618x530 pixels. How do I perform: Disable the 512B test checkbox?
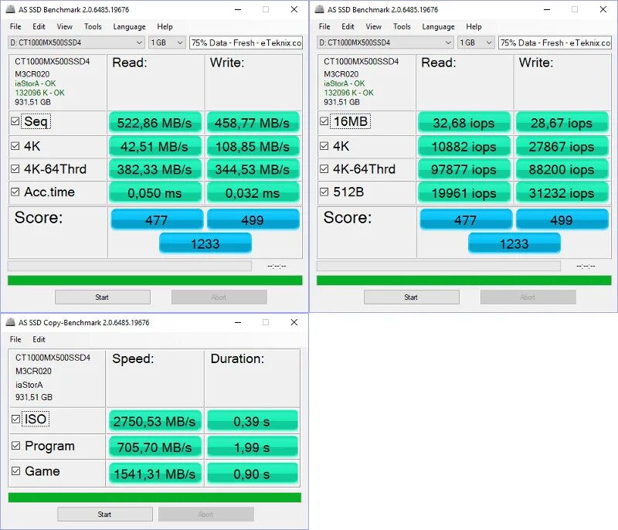(324, 192)
